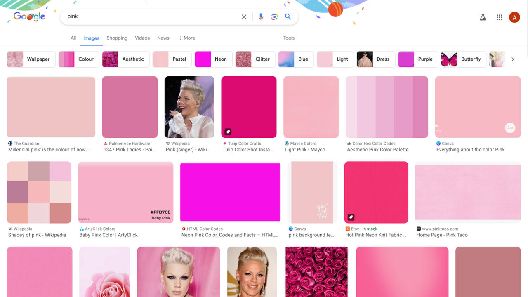The image size is (528, 297).
Task: Click ArtyClick Colors source favicon
Action: click(82, 229)
